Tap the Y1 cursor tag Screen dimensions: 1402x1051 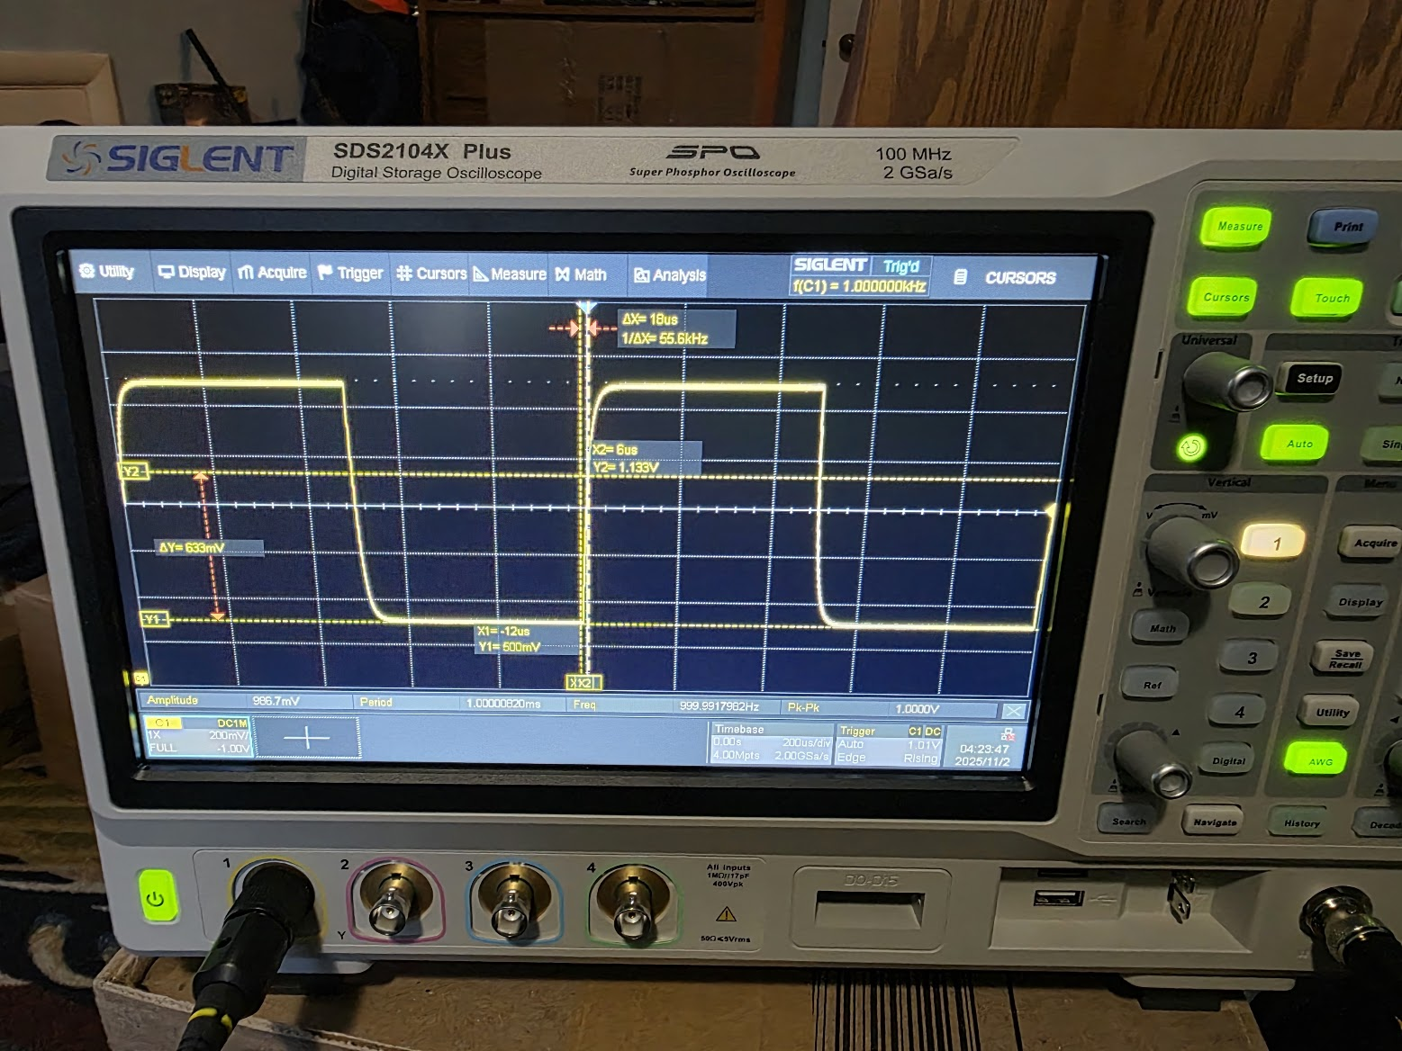[154, 619]
